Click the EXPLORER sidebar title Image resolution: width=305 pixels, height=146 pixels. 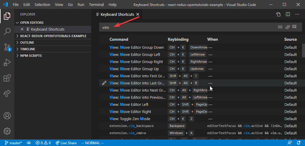click(28, 14)
